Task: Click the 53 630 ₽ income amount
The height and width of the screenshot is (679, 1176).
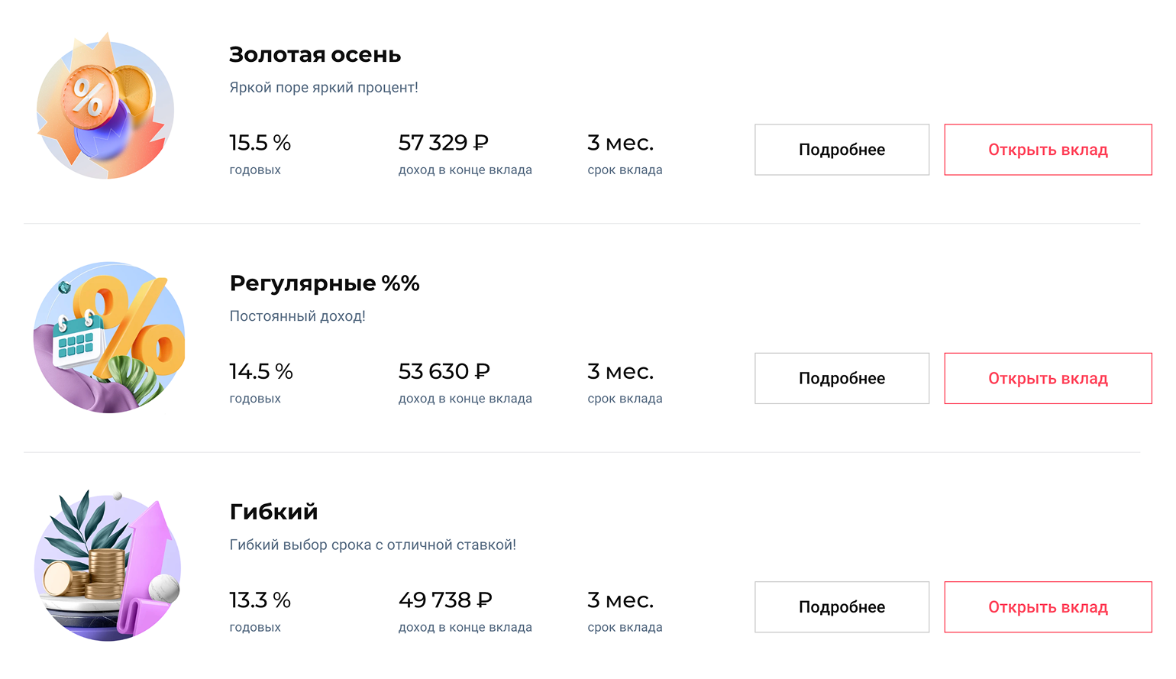Action: (x=444, y=372)
